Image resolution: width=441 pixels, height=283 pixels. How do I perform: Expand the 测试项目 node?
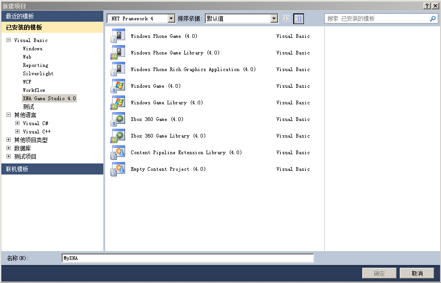tap(9, 157)
